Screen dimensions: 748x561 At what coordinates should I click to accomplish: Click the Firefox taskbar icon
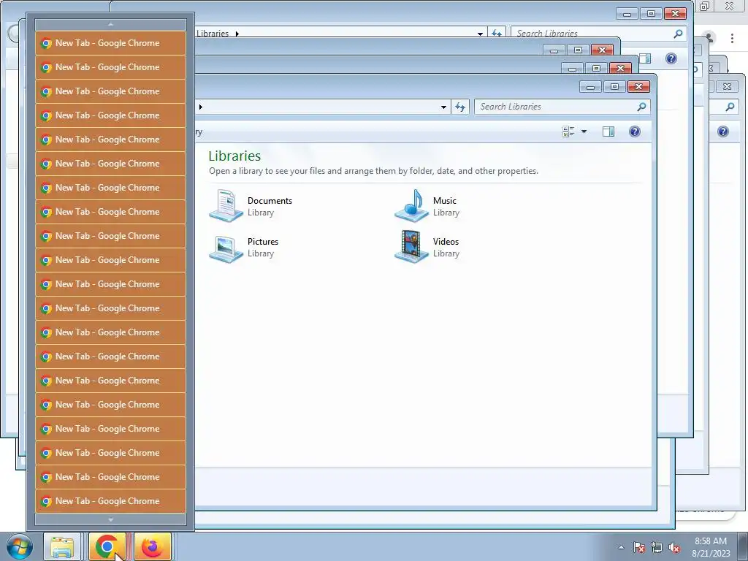point(152,546)
